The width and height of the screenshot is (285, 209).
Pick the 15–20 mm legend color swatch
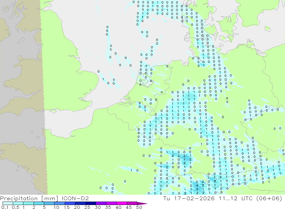tap(70, 203)
